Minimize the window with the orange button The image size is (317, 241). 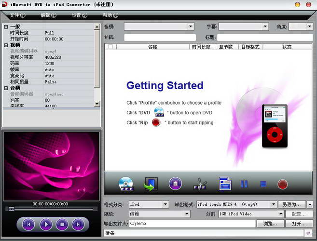click(297, 4)
